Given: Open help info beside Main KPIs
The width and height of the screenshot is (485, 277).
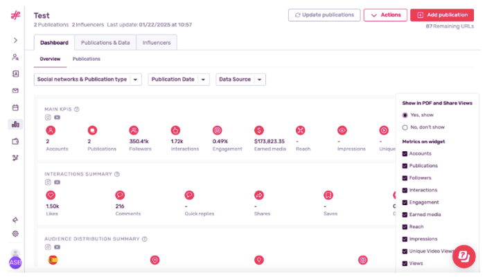Looking at the screenshot, I should click(x=77, y=108).
